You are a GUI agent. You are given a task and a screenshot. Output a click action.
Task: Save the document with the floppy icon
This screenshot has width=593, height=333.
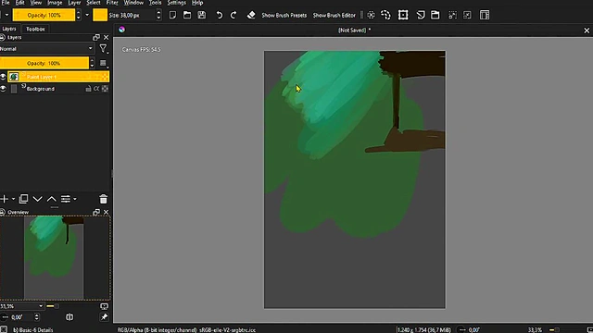click(202, 15)
